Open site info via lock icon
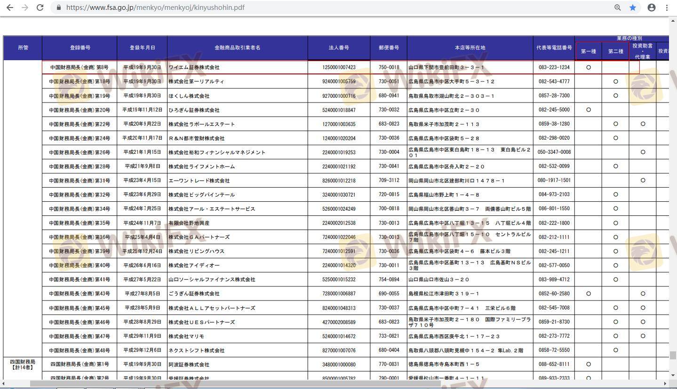Image resolution: width=677 pixels, height=389 pixels. (x=59, y=8)
